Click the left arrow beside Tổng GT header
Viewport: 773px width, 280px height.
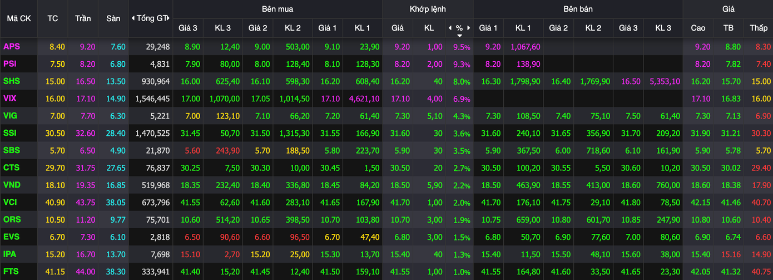point(133,18)
